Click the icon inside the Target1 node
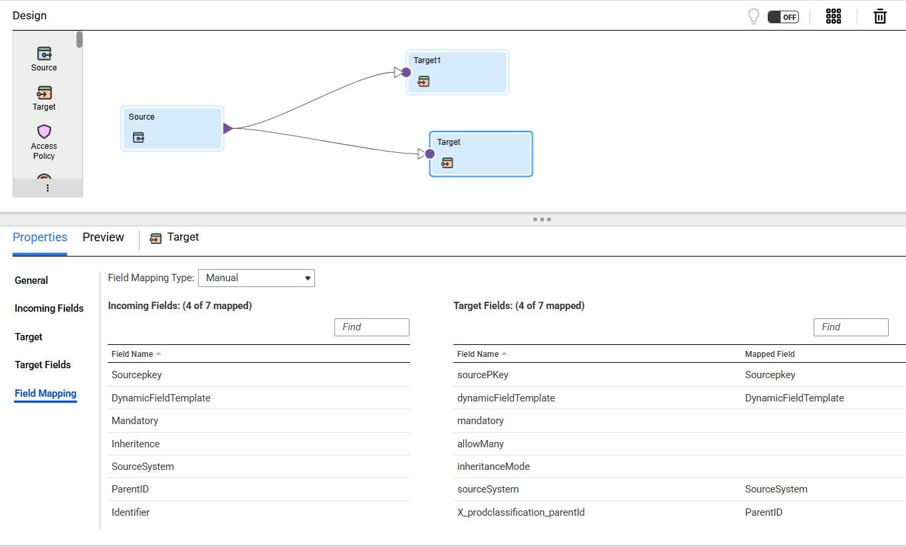This screenshot has height=547, width=906. tap(423, 82)
